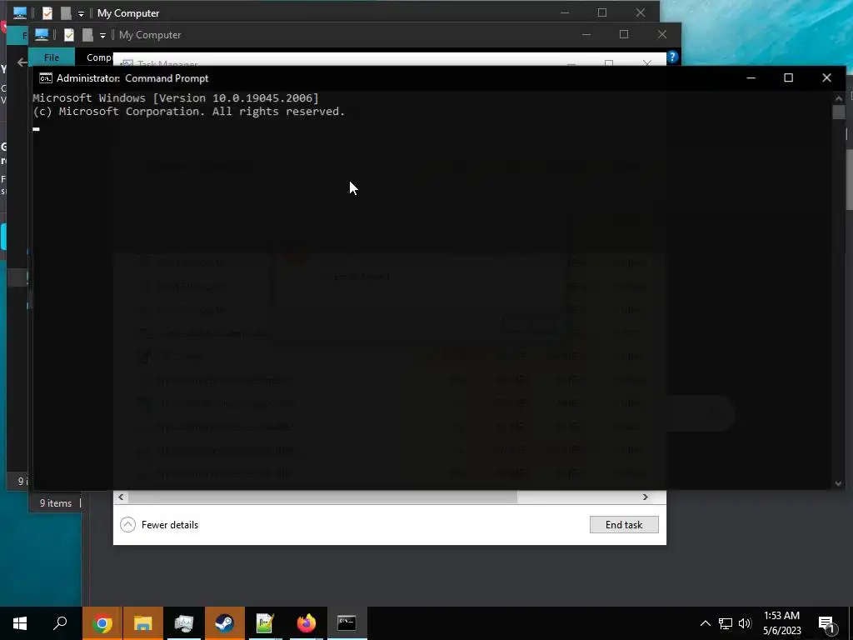Switch to Task Manager via its taskbar icon
Image resolution: width=853 pixels, height=640 pixels.
tap(184, 623)
